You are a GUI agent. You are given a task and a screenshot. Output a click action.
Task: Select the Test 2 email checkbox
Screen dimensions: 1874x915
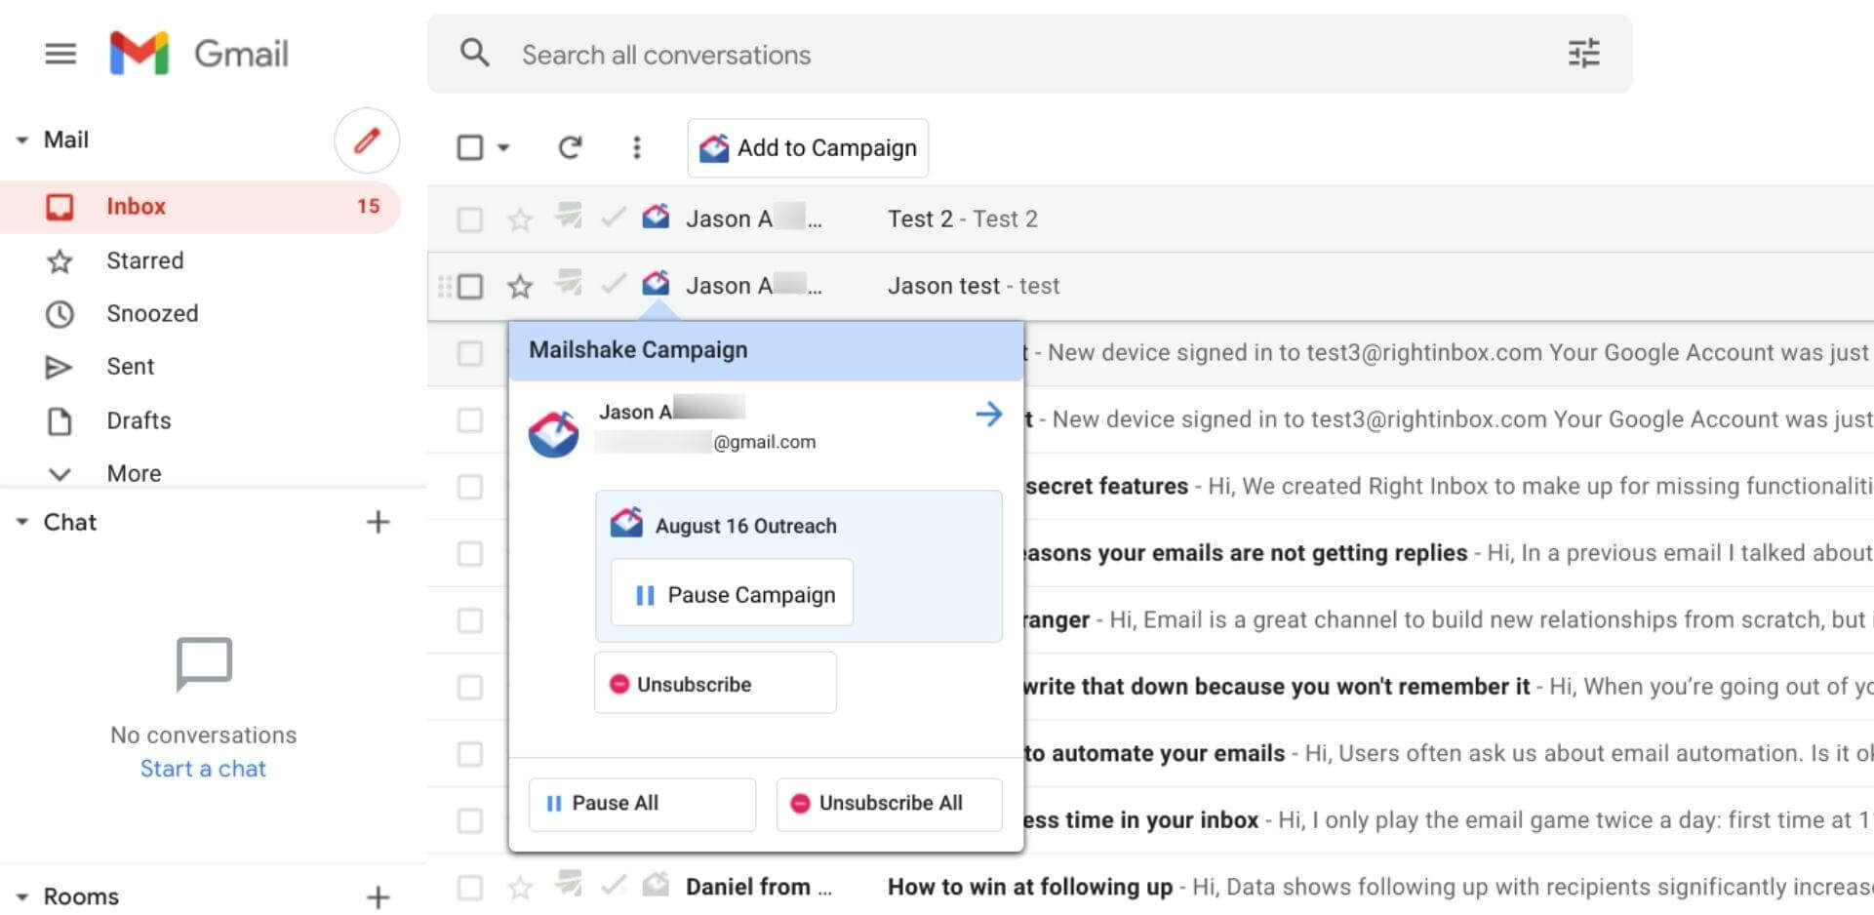(470, 219)
